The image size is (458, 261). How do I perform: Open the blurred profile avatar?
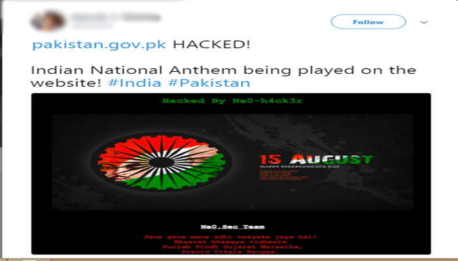tap(47, 21)
